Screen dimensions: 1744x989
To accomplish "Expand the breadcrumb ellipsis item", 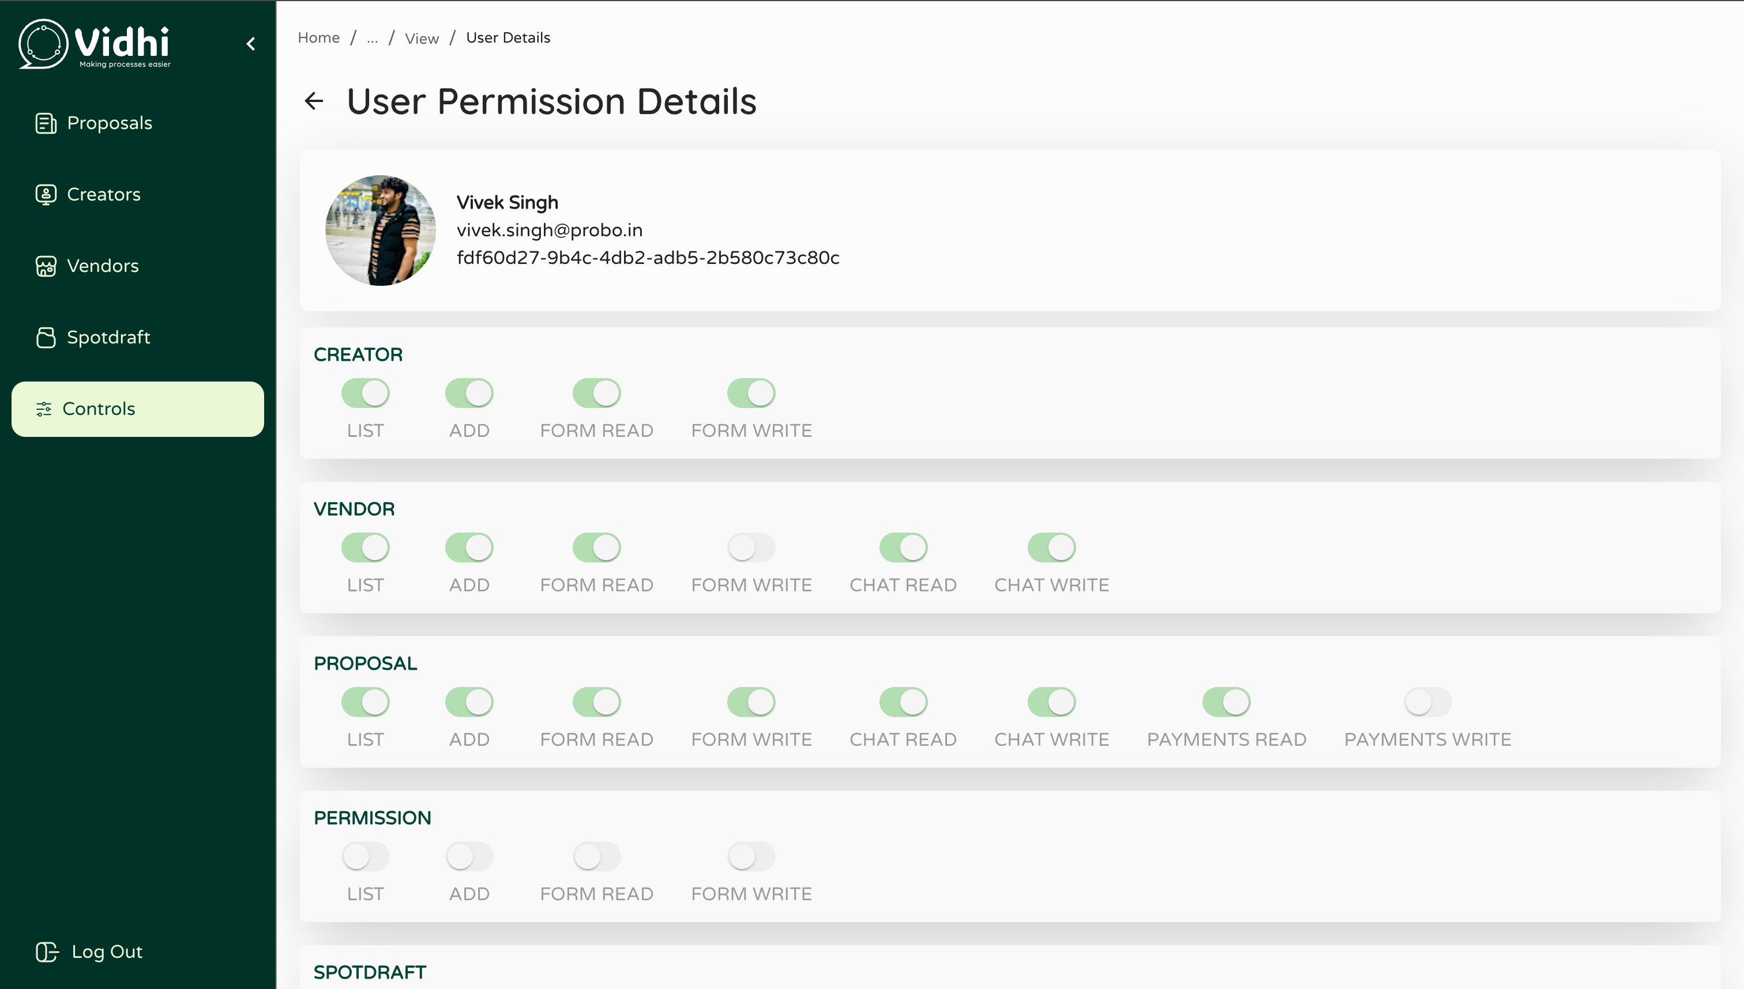I will click(x=372, y=38).
